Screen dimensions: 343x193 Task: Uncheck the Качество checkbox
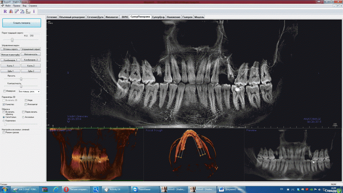coord(4,104)
